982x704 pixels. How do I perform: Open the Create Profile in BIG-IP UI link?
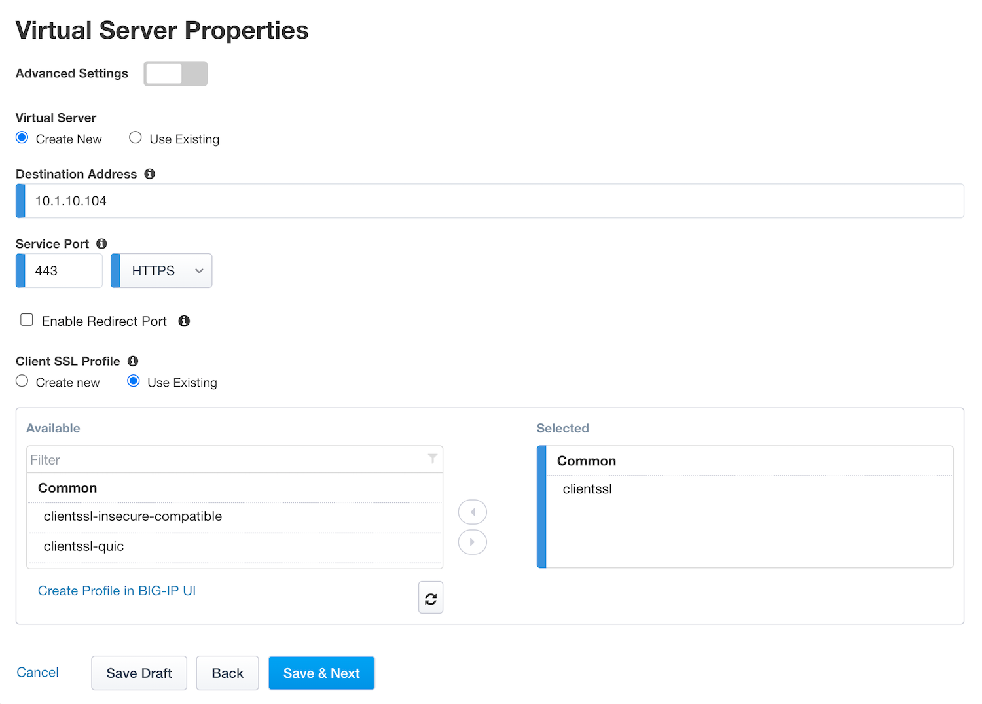tap(117, 591)
